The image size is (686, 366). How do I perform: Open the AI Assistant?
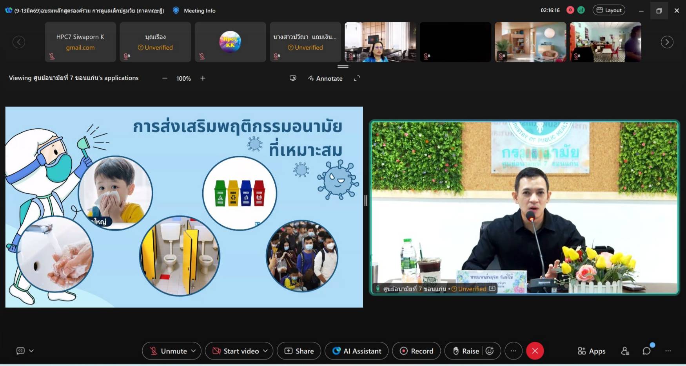click(356, 351)
